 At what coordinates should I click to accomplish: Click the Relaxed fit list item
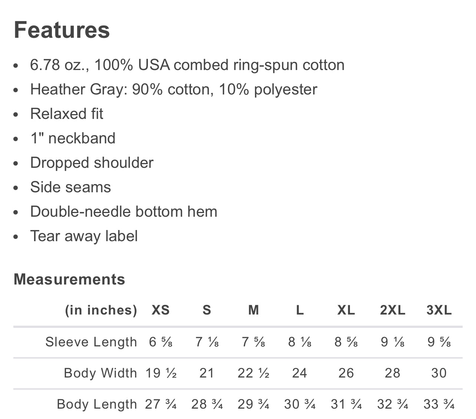point(67,114)
